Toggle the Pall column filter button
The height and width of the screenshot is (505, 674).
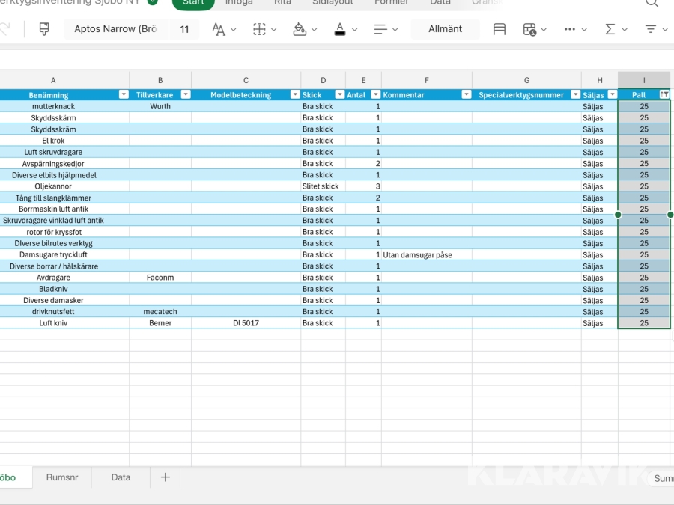coord(664,95)
